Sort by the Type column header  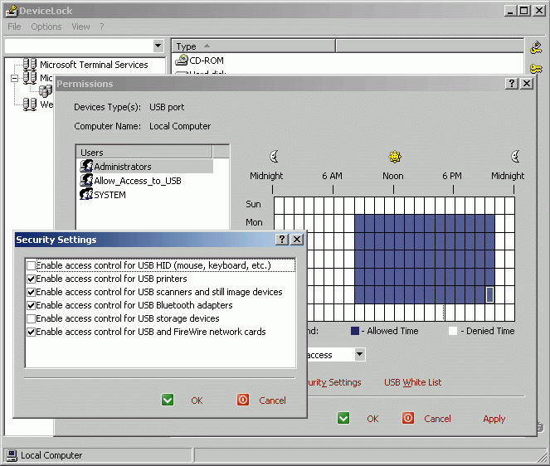[253, 46]
